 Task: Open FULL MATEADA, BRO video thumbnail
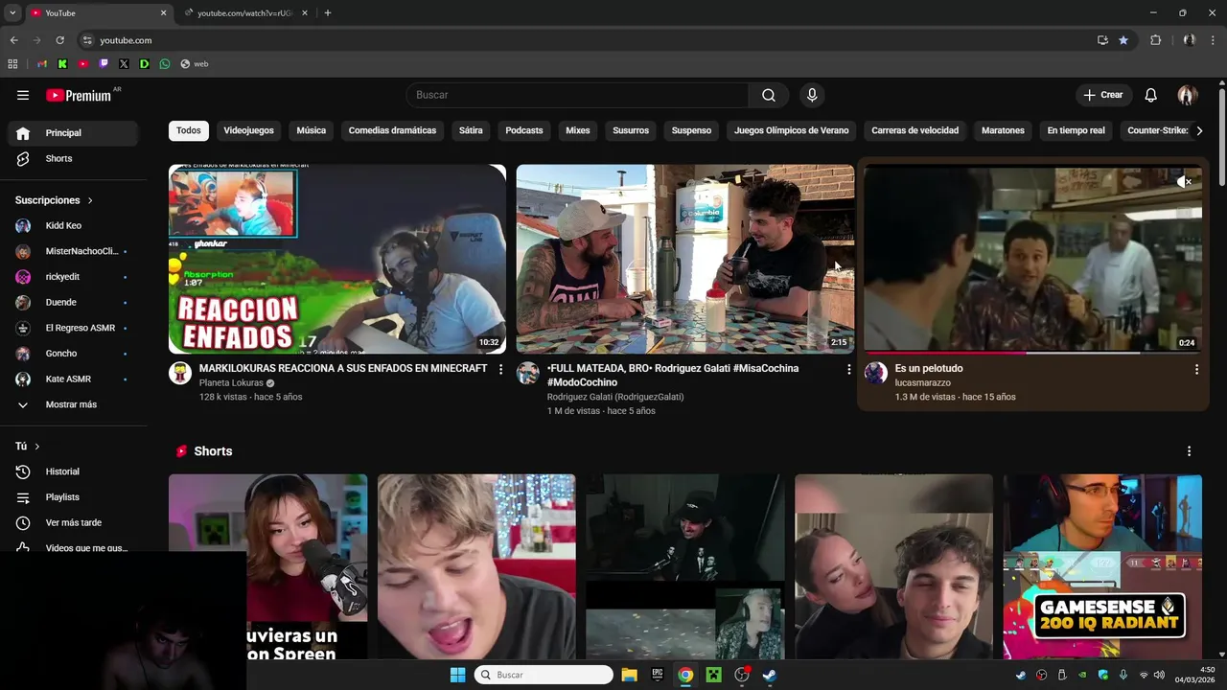(x=685, y=259)
